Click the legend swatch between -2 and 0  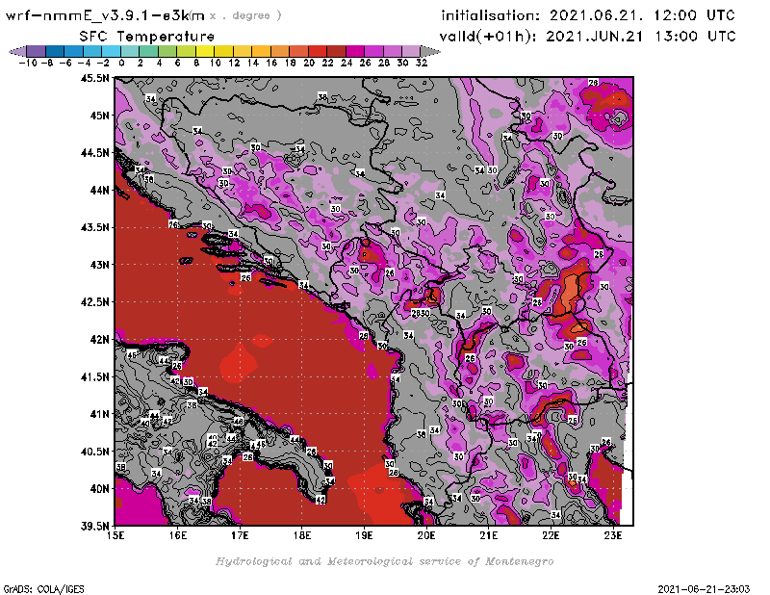coord(112,51)
